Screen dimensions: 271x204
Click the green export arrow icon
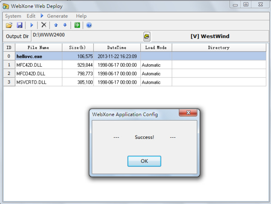click(x=77, y=25)
